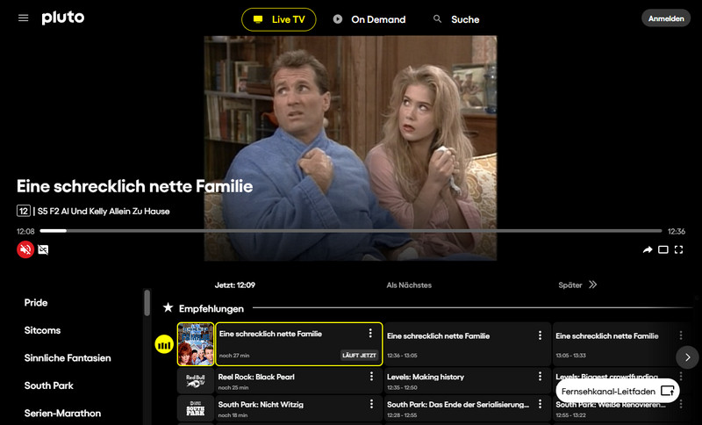
Task: Open options for 12:36 - 13:05 program
Action: click(x=540, y=335)
